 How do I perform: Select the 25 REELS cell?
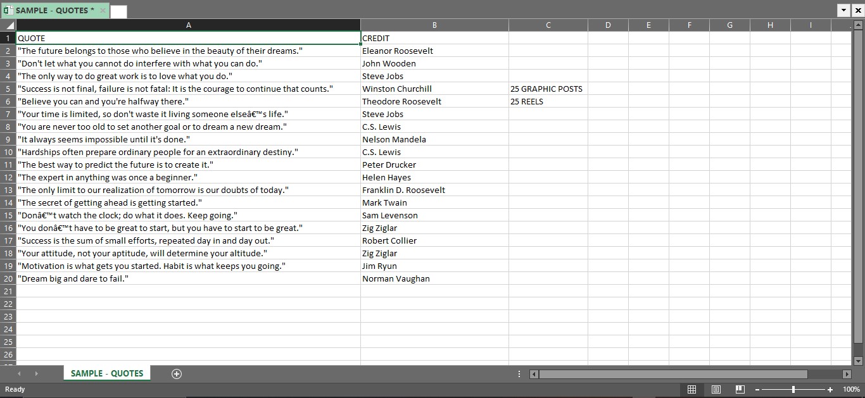pyautogui.click(x=548, y=101)
